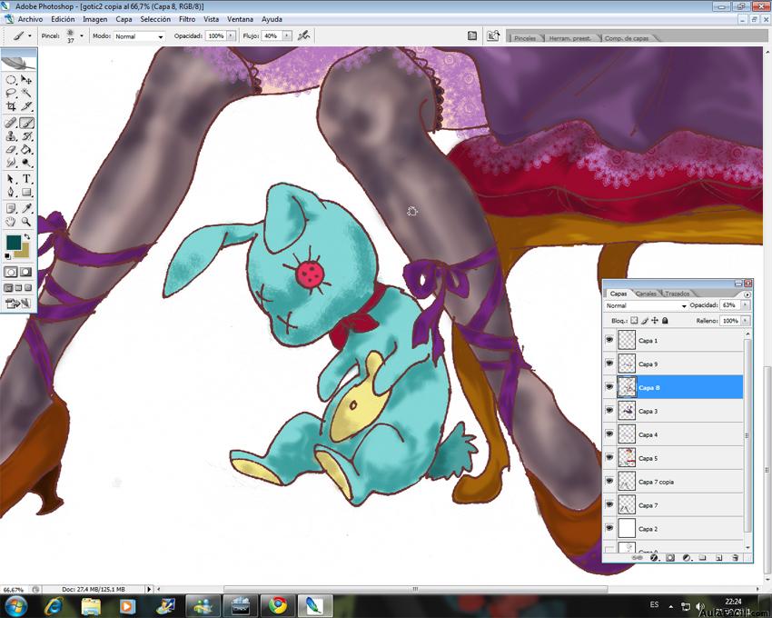772x618 pixels.
Task: Hide the Capa 5 layer
Action: click(609, 458)
